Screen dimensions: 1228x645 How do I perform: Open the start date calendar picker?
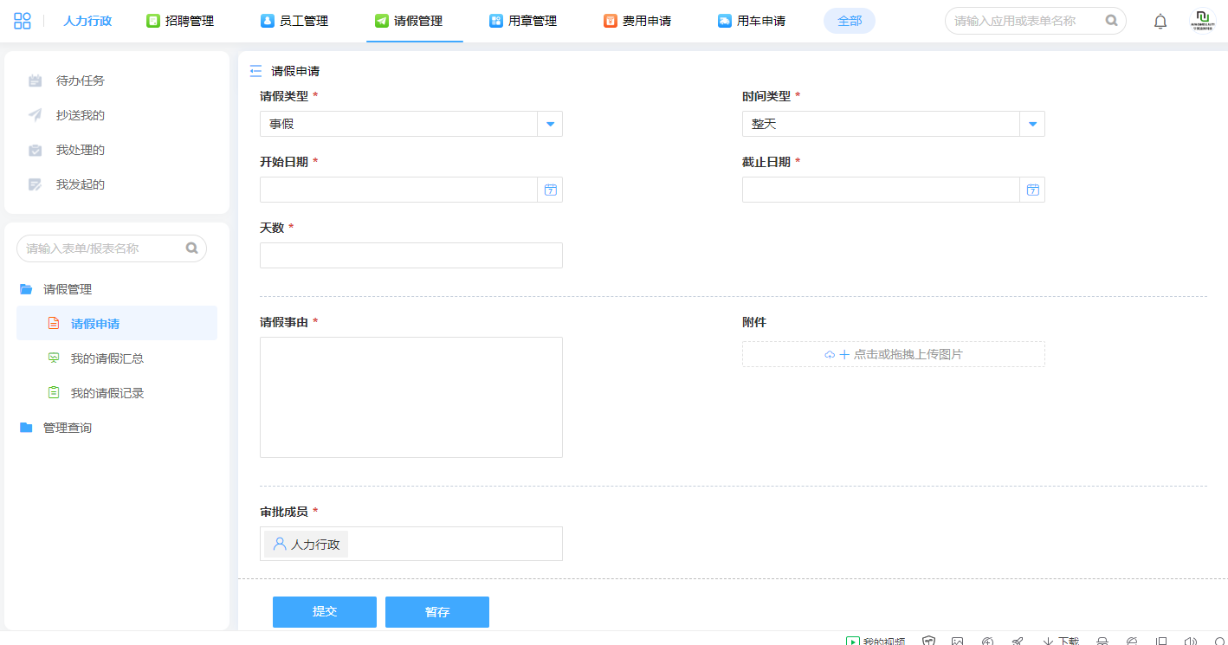550,190
